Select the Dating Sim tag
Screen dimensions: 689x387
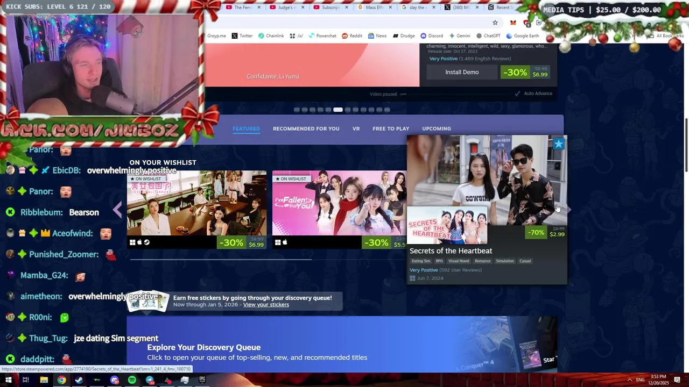coord(421,261)
